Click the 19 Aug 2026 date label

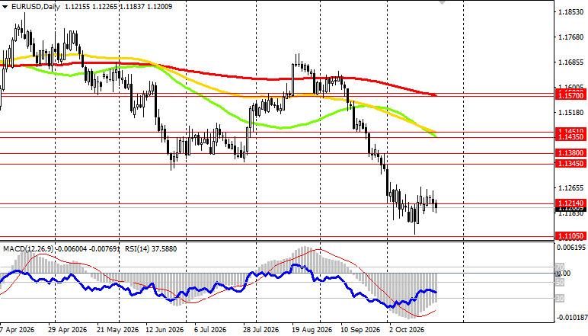312,330
